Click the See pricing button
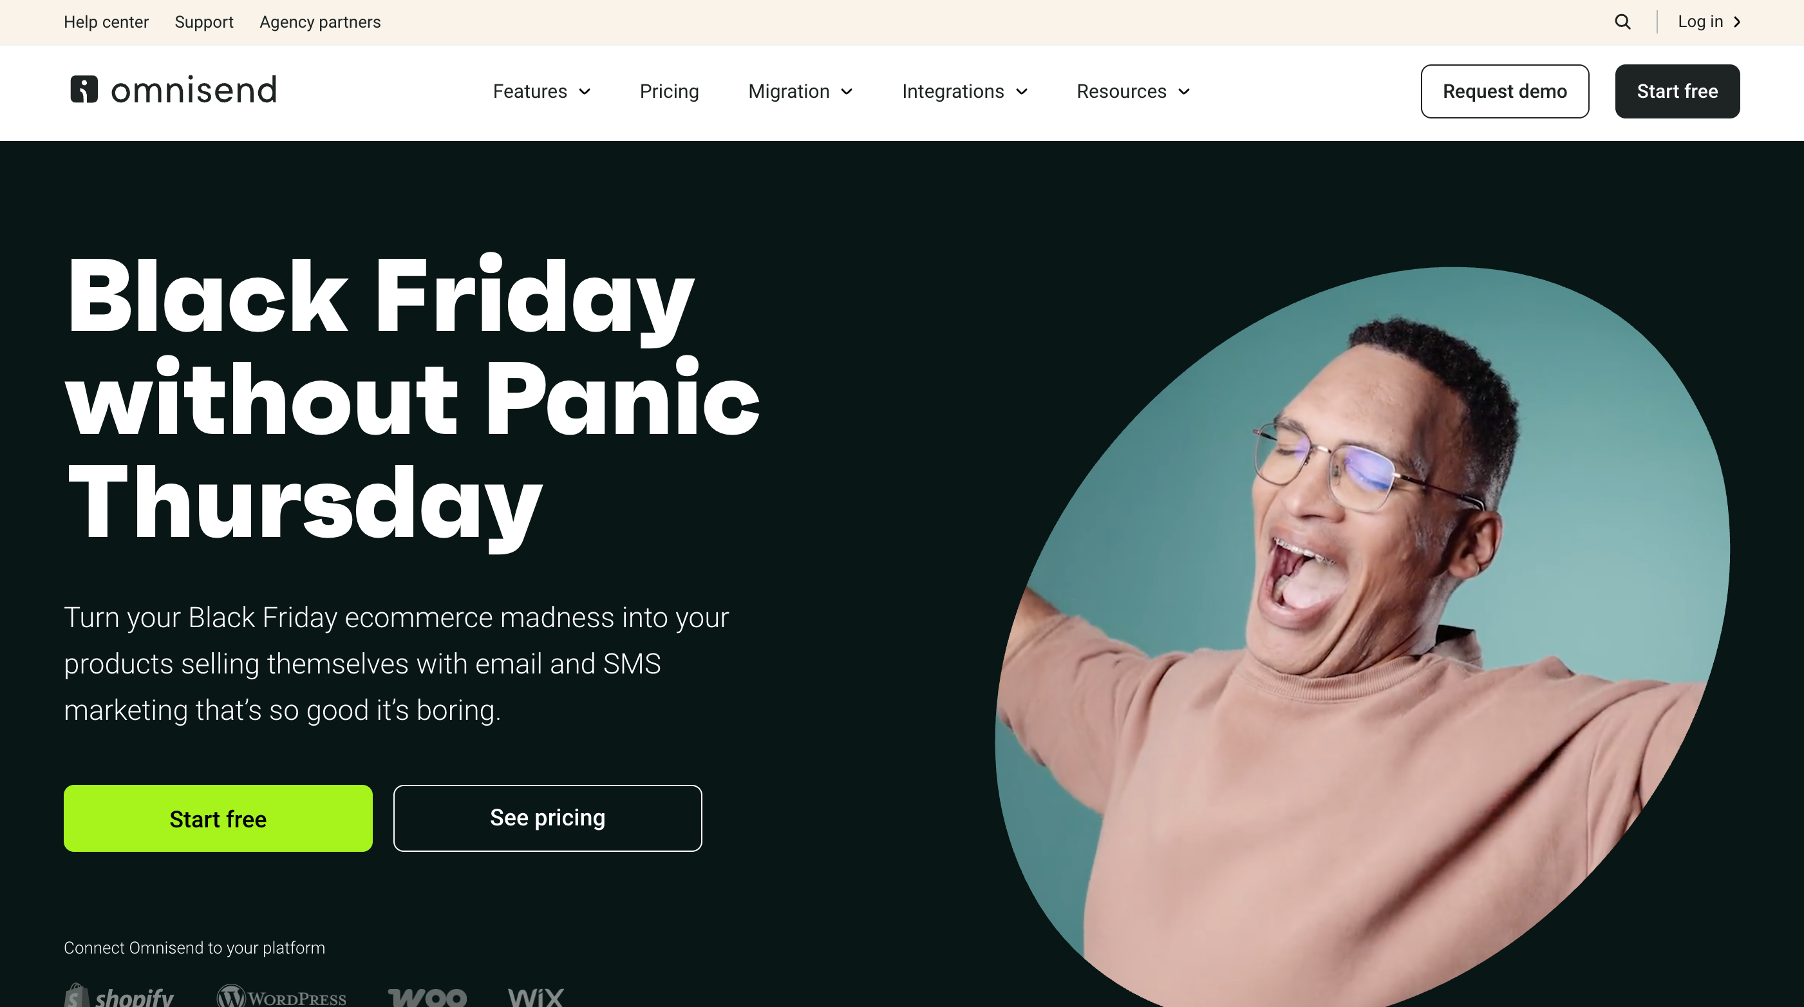1804x1007 pixels. (x=547, y=818)
